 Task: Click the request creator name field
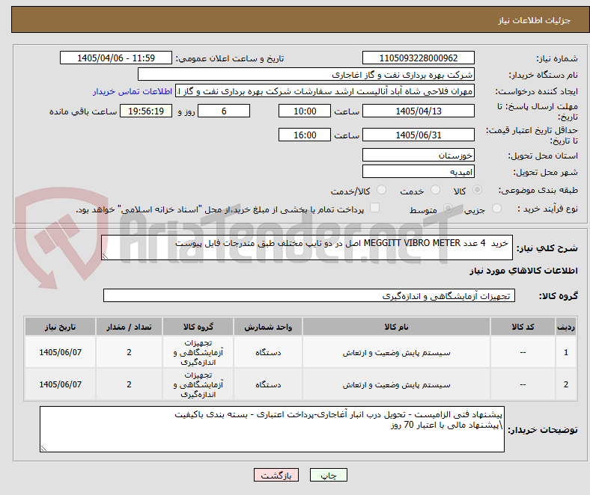[x=325, y=91]
